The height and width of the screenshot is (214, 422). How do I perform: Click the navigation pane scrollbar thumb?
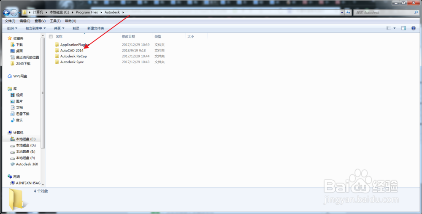click(x=43, y=93)
